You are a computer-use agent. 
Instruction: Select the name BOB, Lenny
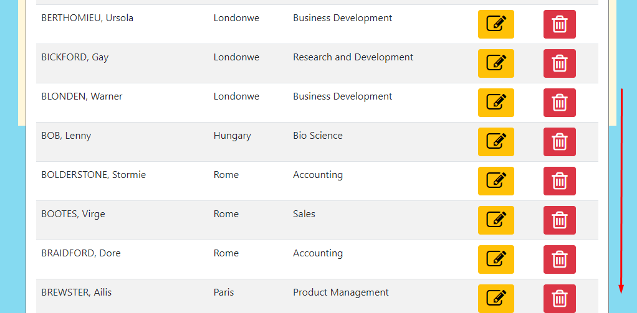[x=66, y=136]
